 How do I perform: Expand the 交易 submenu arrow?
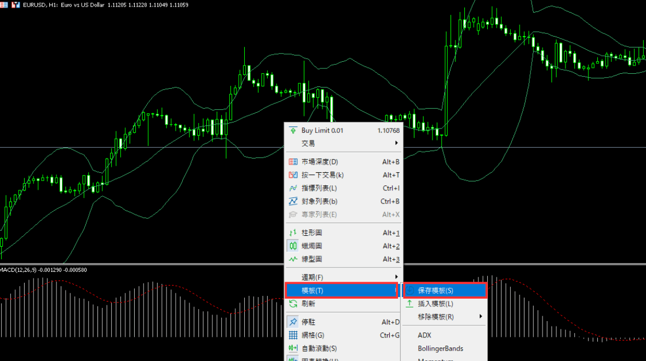pyautogui.click(x=396, y=143)
